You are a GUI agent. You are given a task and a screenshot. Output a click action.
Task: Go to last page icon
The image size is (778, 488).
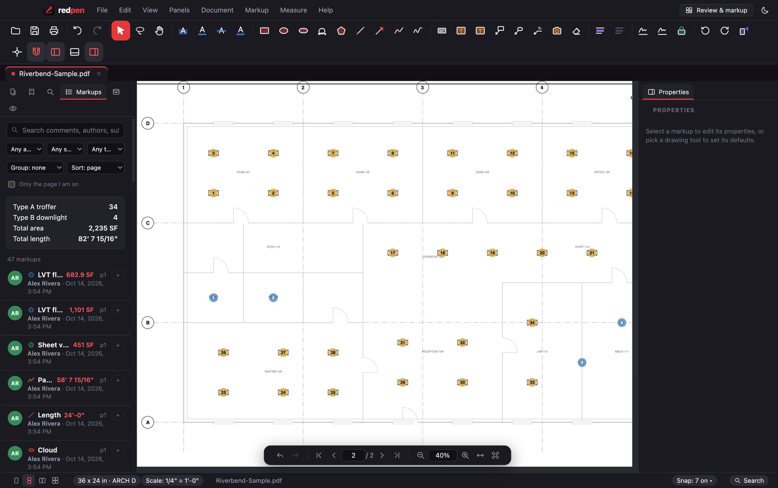[x=397, y=455]
